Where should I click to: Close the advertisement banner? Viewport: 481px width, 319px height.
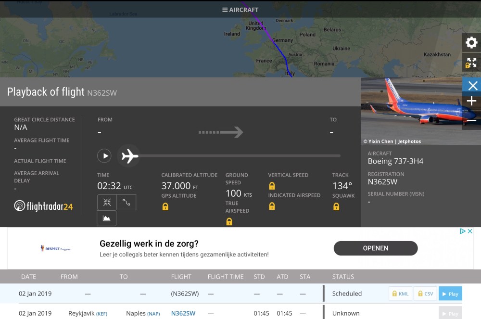[469, 231]
